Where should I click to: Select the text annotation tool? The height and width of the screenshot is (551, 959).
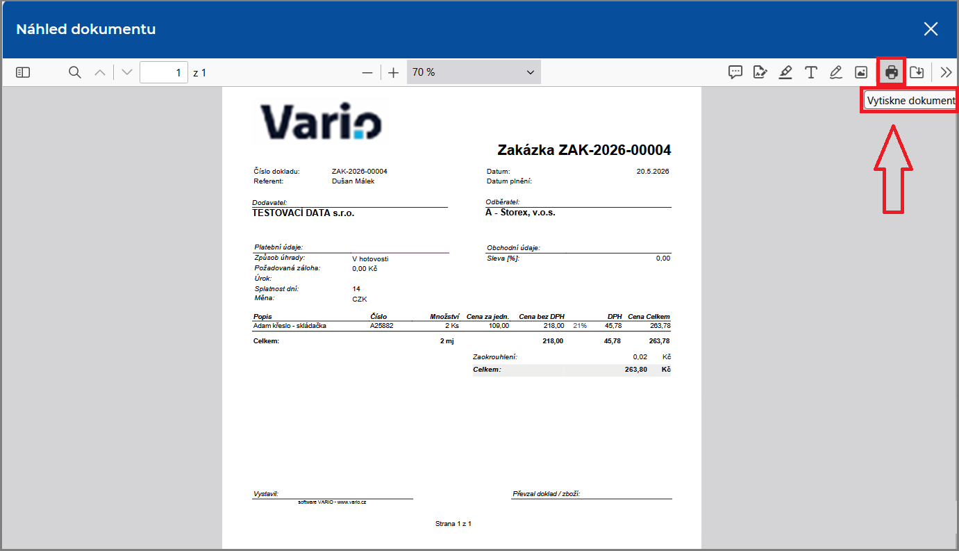click(810, 72)
